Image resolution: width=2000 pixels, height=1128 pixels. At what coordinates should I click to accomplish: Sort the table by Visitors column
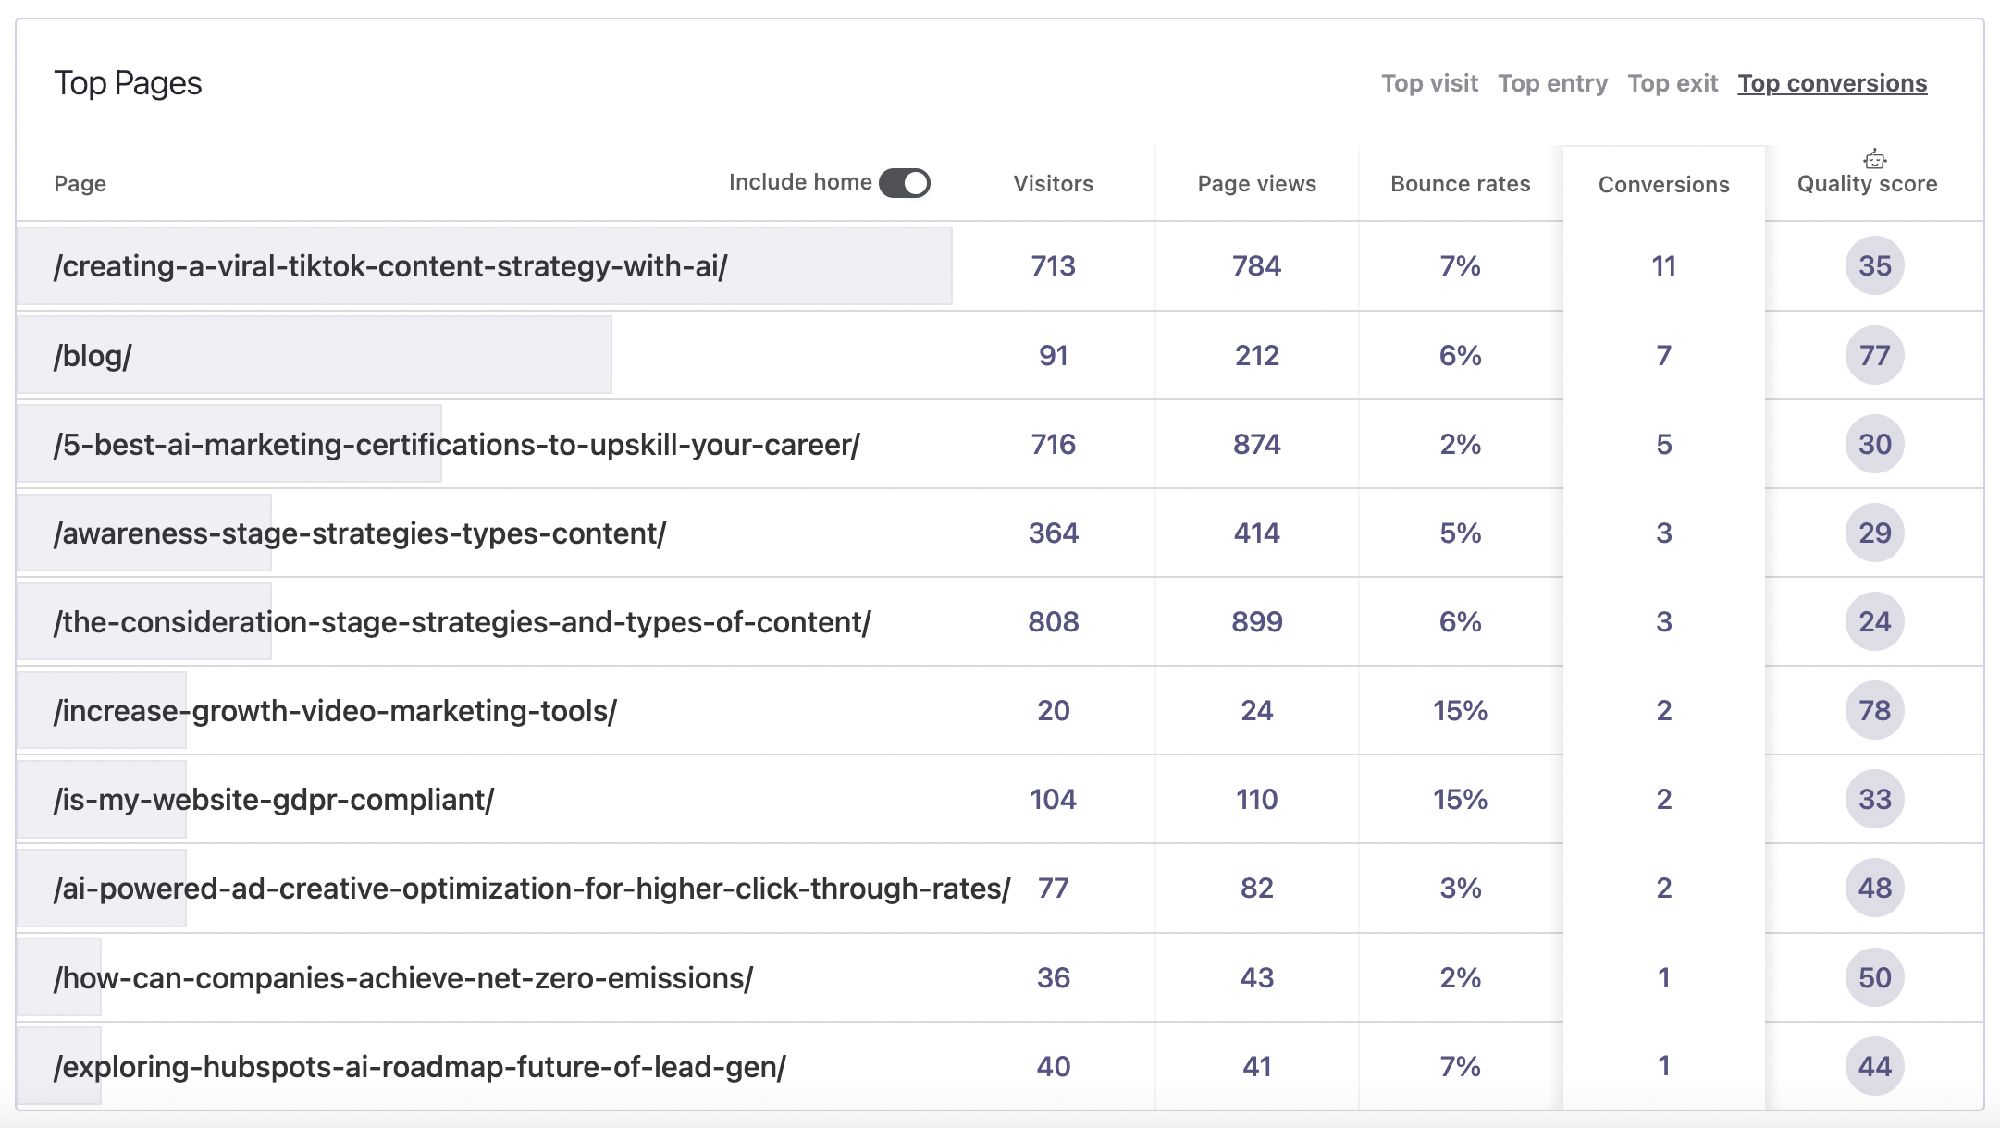(1053, 183)
